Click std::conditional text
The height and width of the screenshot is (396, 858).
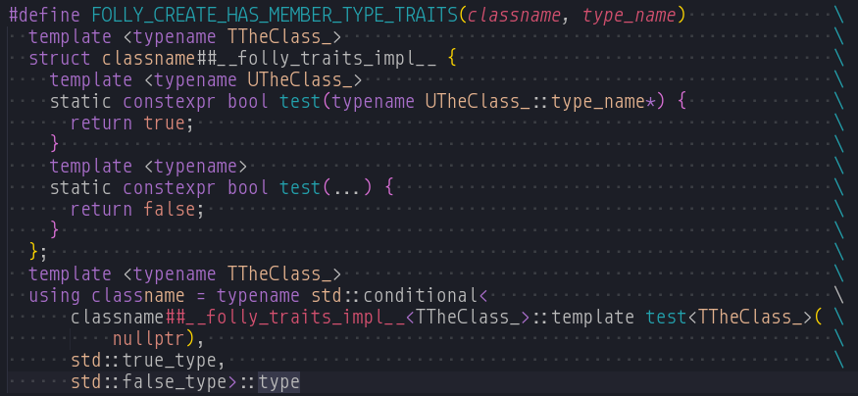[395, 296]
